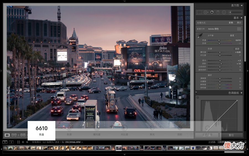Image resolution: width=249 pixels, height=156 pixels.
Task: Show the top module picker panel
Action: (124, 1)
